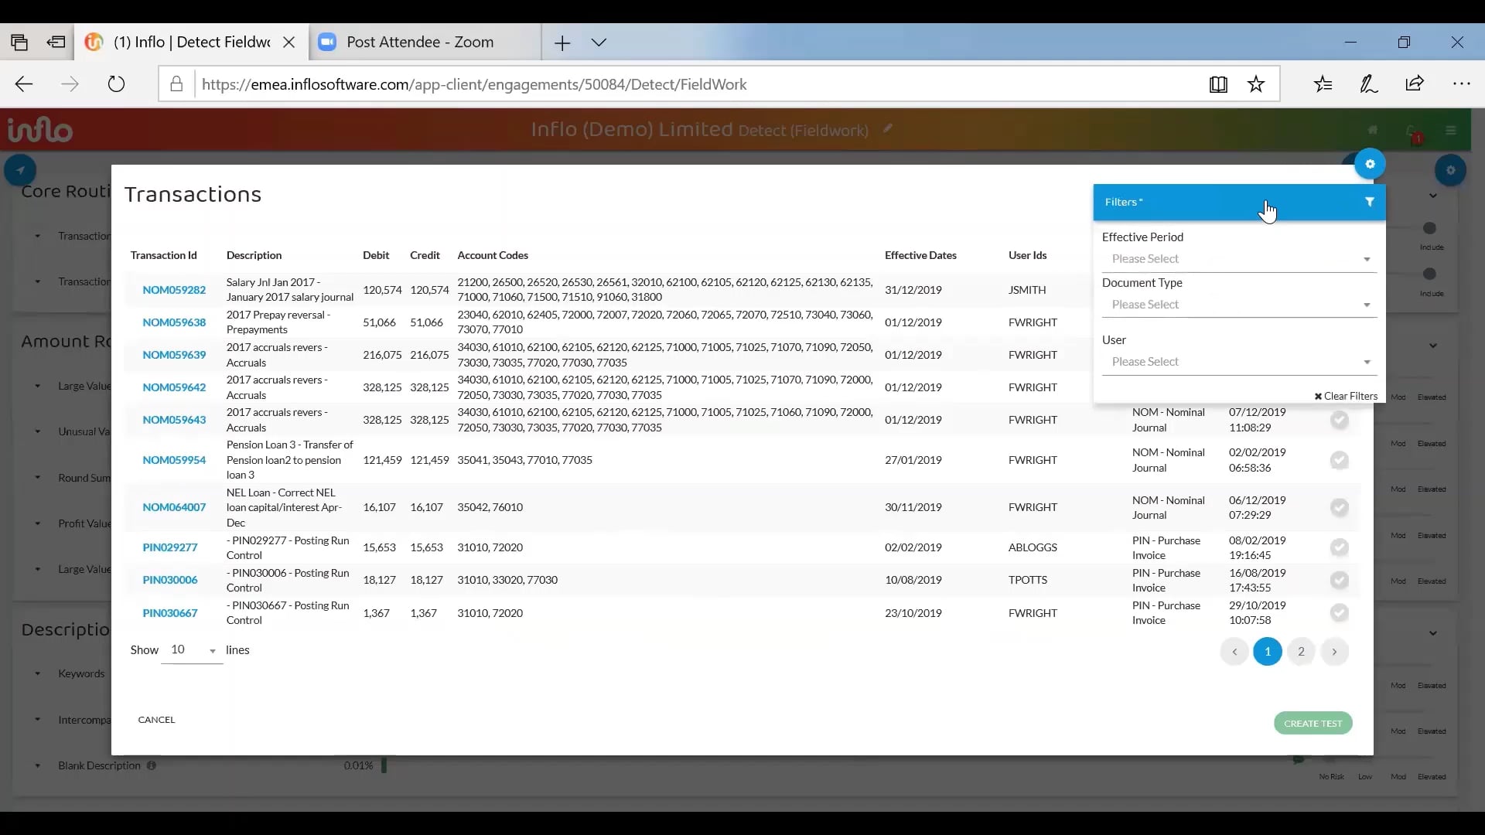
Task: Open transaction link NOM059282
Action: 173,290
